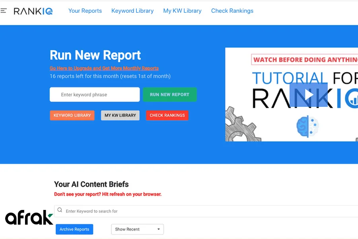
Task: Click the gray My KW Library button
Action: pyautogui.click(x=120, y=115)
